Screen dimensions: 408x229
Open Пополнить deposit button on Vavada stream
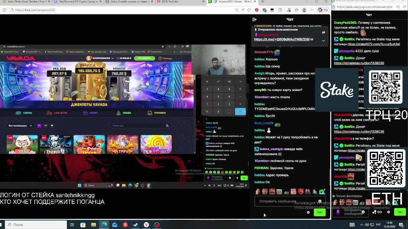pos(144,58)
